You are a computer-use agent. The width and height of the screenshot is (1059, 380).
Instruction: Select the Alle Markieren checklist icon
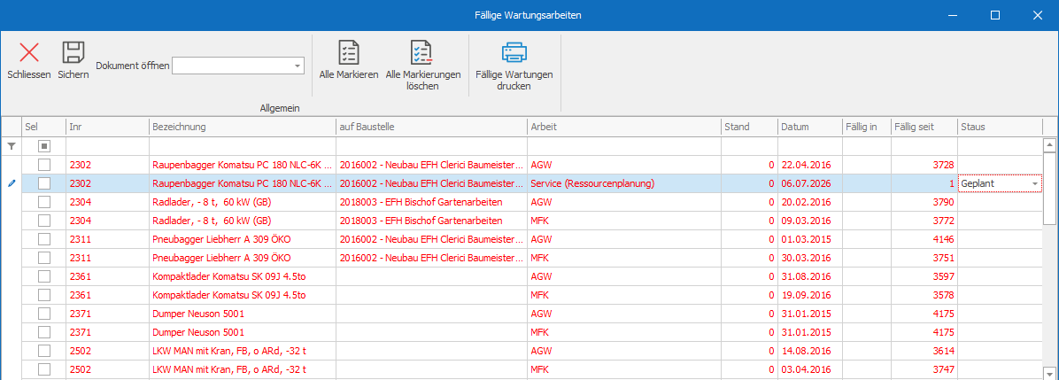[349, 53]
